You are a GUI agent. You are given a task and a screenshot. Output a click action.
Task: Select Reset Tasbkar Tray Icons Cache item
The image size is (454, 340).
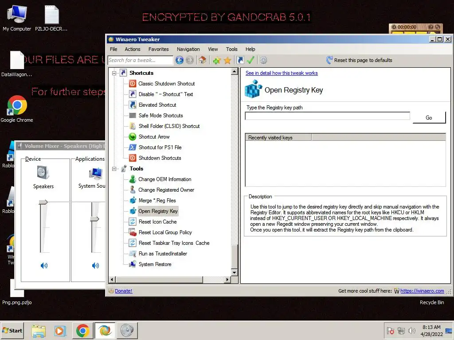click(174, 243)
